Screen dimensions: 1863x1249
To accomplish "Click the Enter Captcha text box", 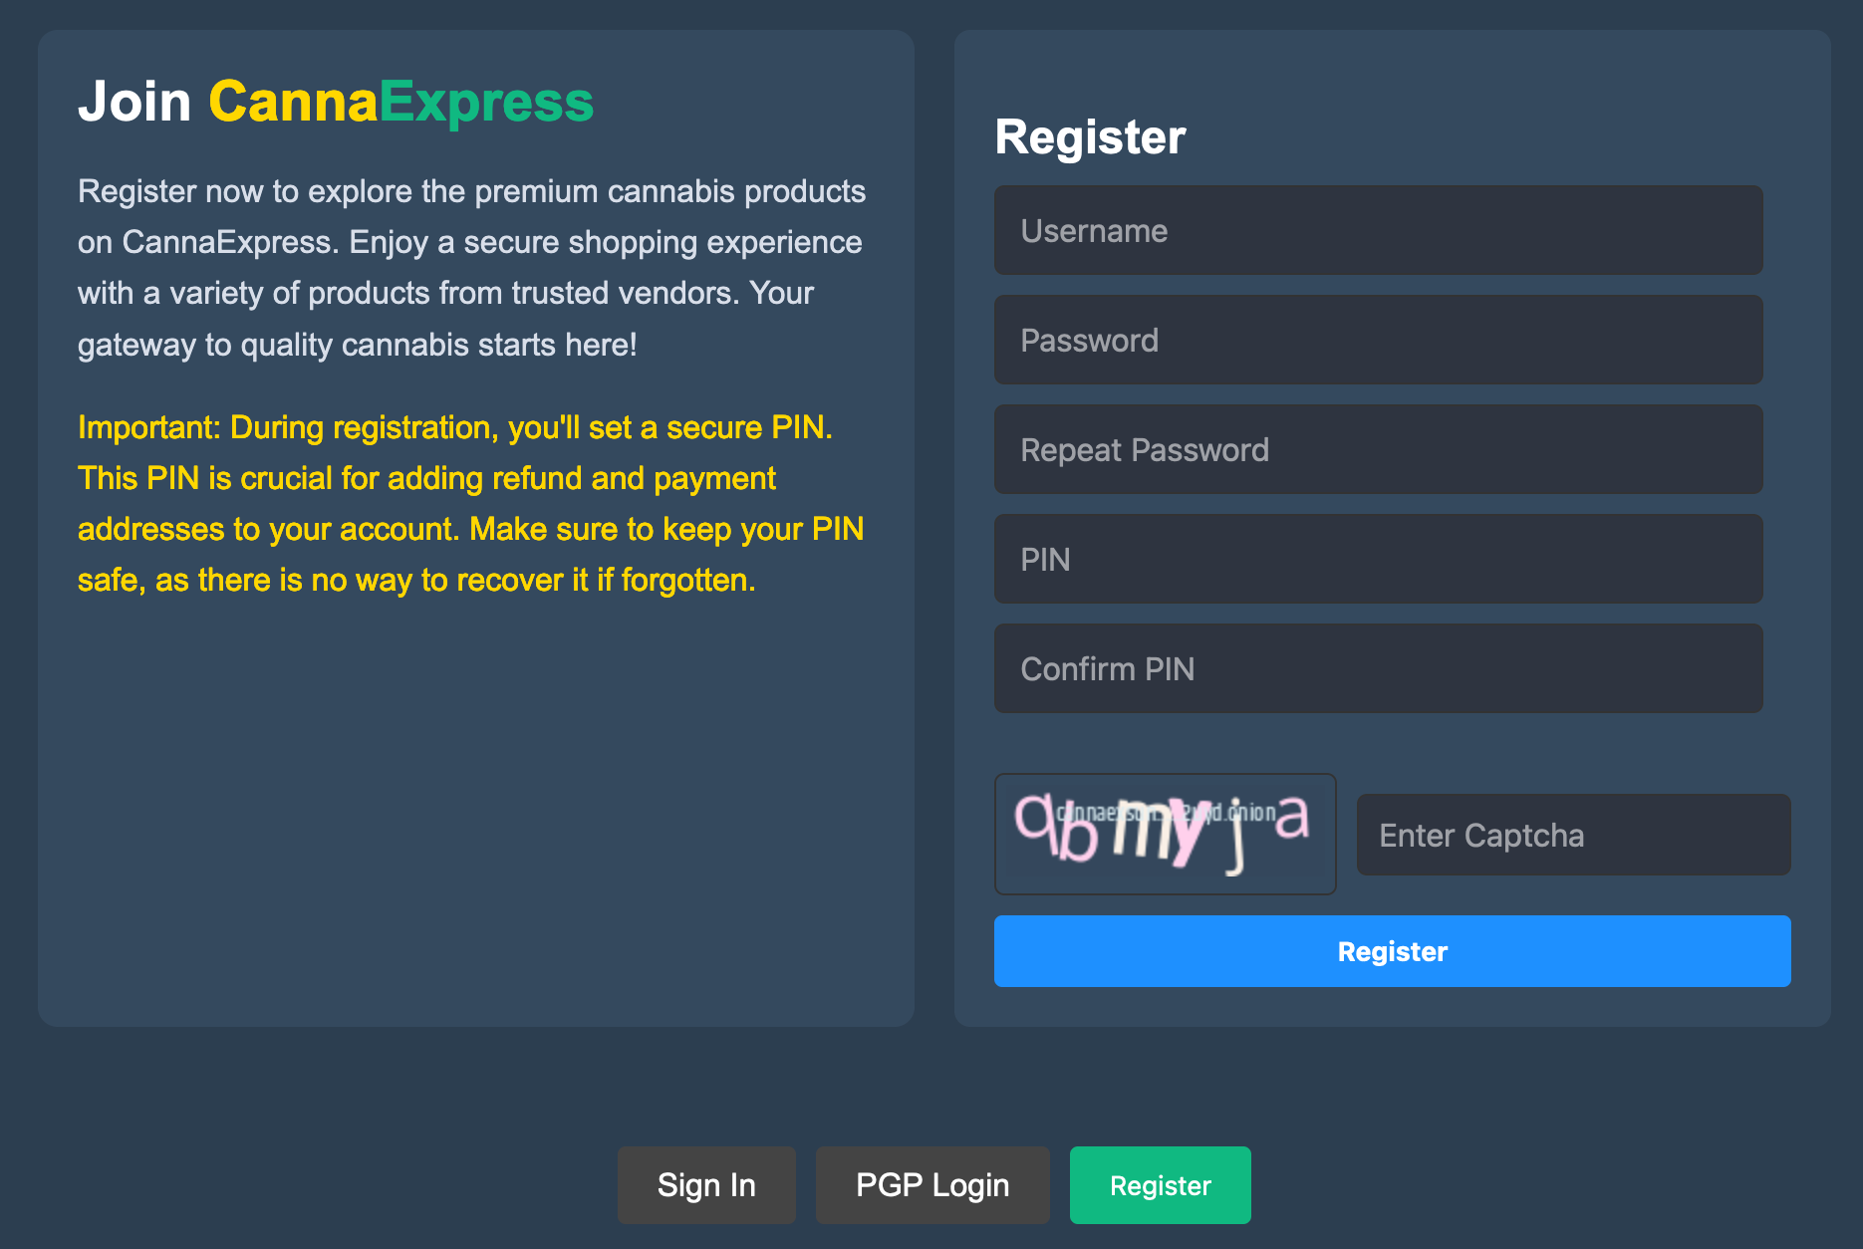I will click(1573, 835).
